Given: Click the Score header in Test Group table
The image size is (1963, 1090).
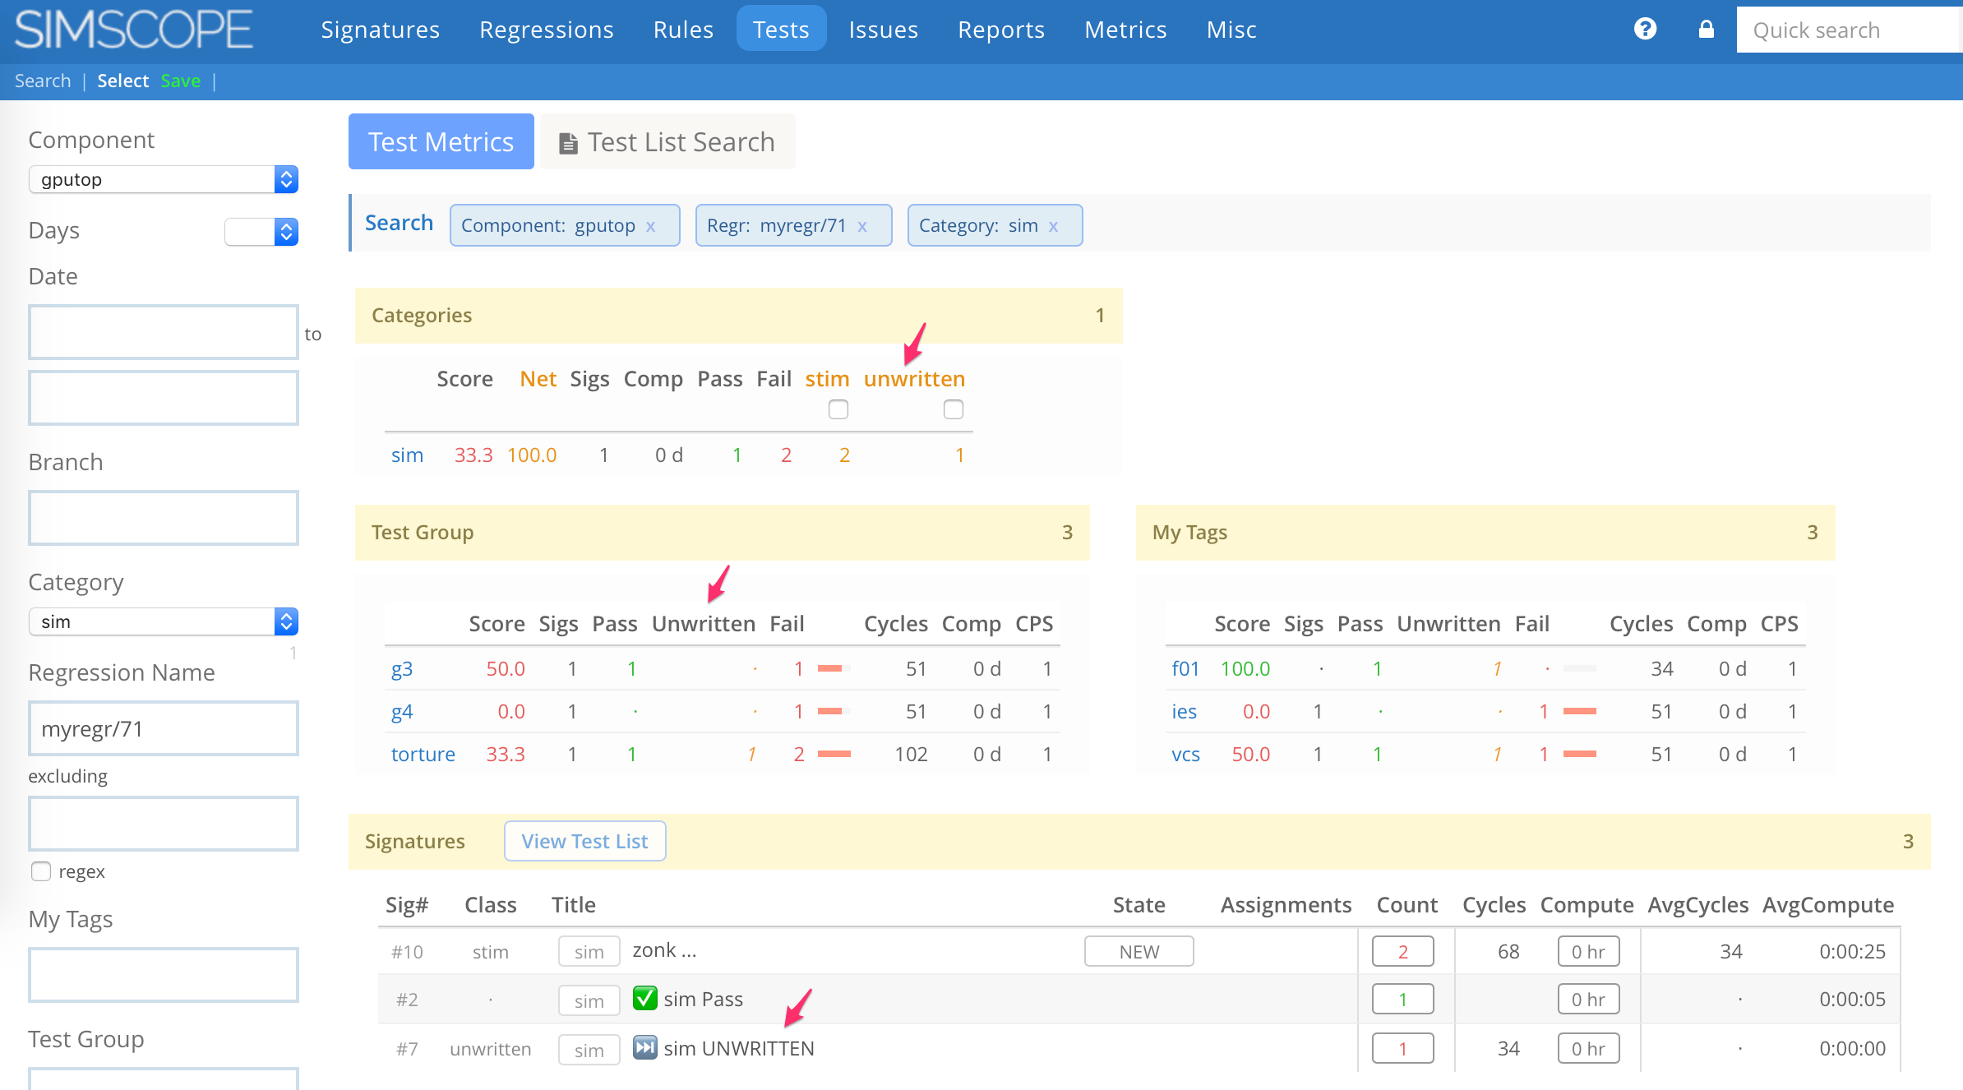Looking at the screenshot, I should point(497,624).
